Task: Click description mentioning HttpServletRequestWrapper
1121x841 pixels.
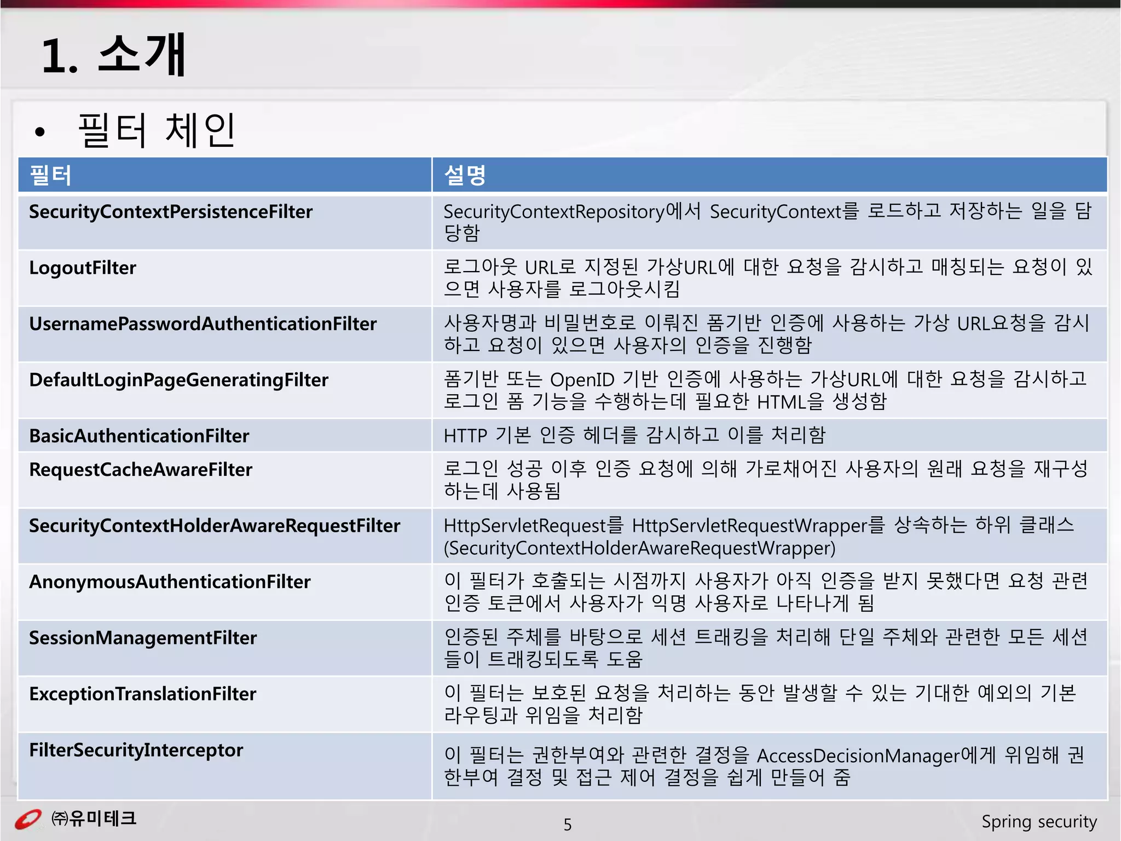Action: (770, 537)
